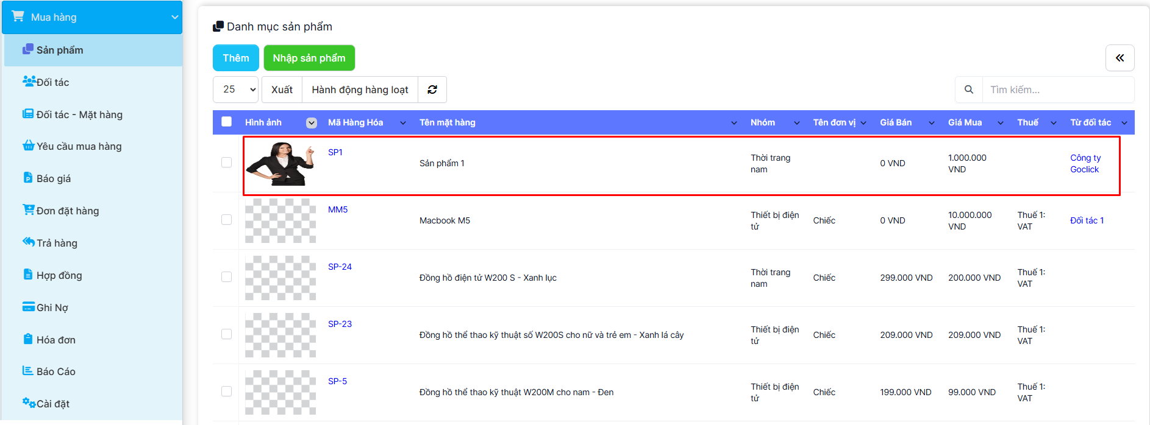Click the Tìm kiếm search field
Image resolution: width=1150 pixels, height=425 pixels.
1057,90
